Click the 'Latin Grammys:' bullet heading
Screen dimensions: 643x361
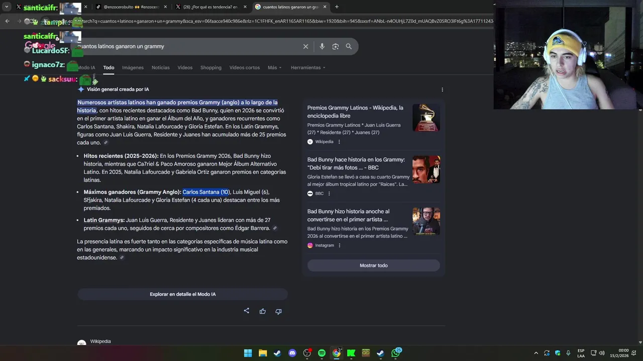[104, 220]
